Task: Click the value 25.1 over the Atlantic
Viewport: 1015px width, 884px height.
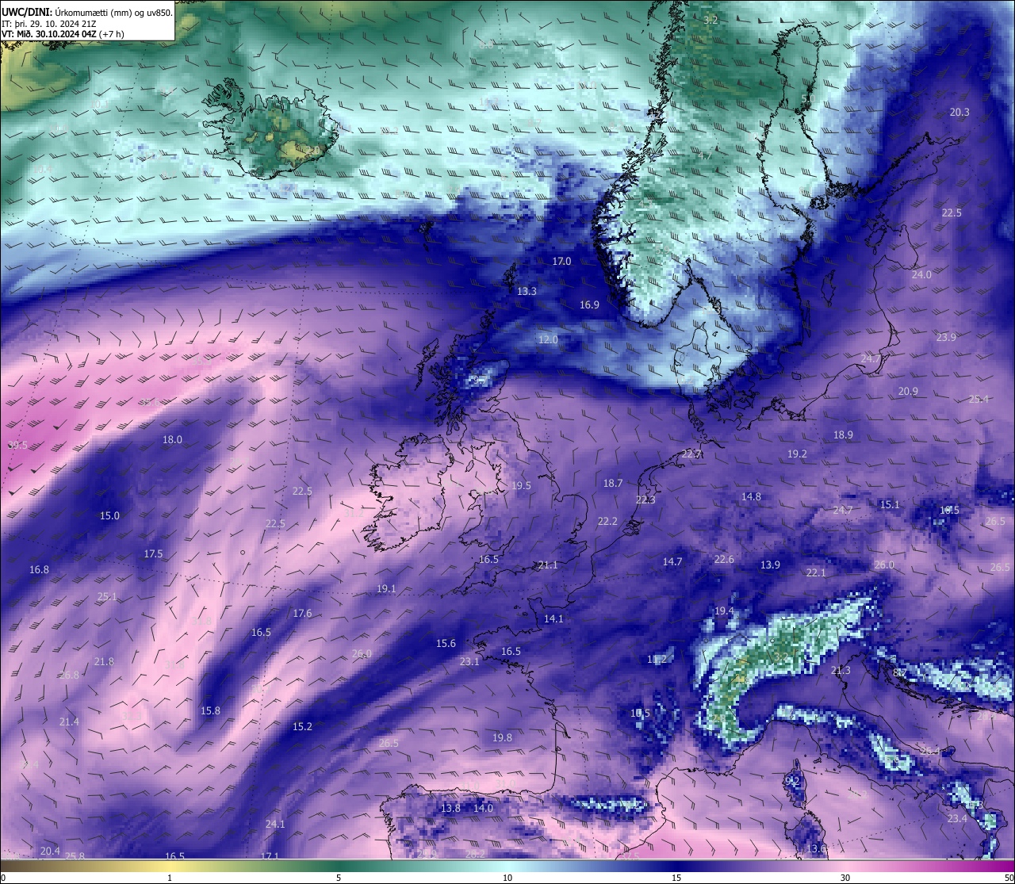Action: pyautogui.click(x=107, y=596)
